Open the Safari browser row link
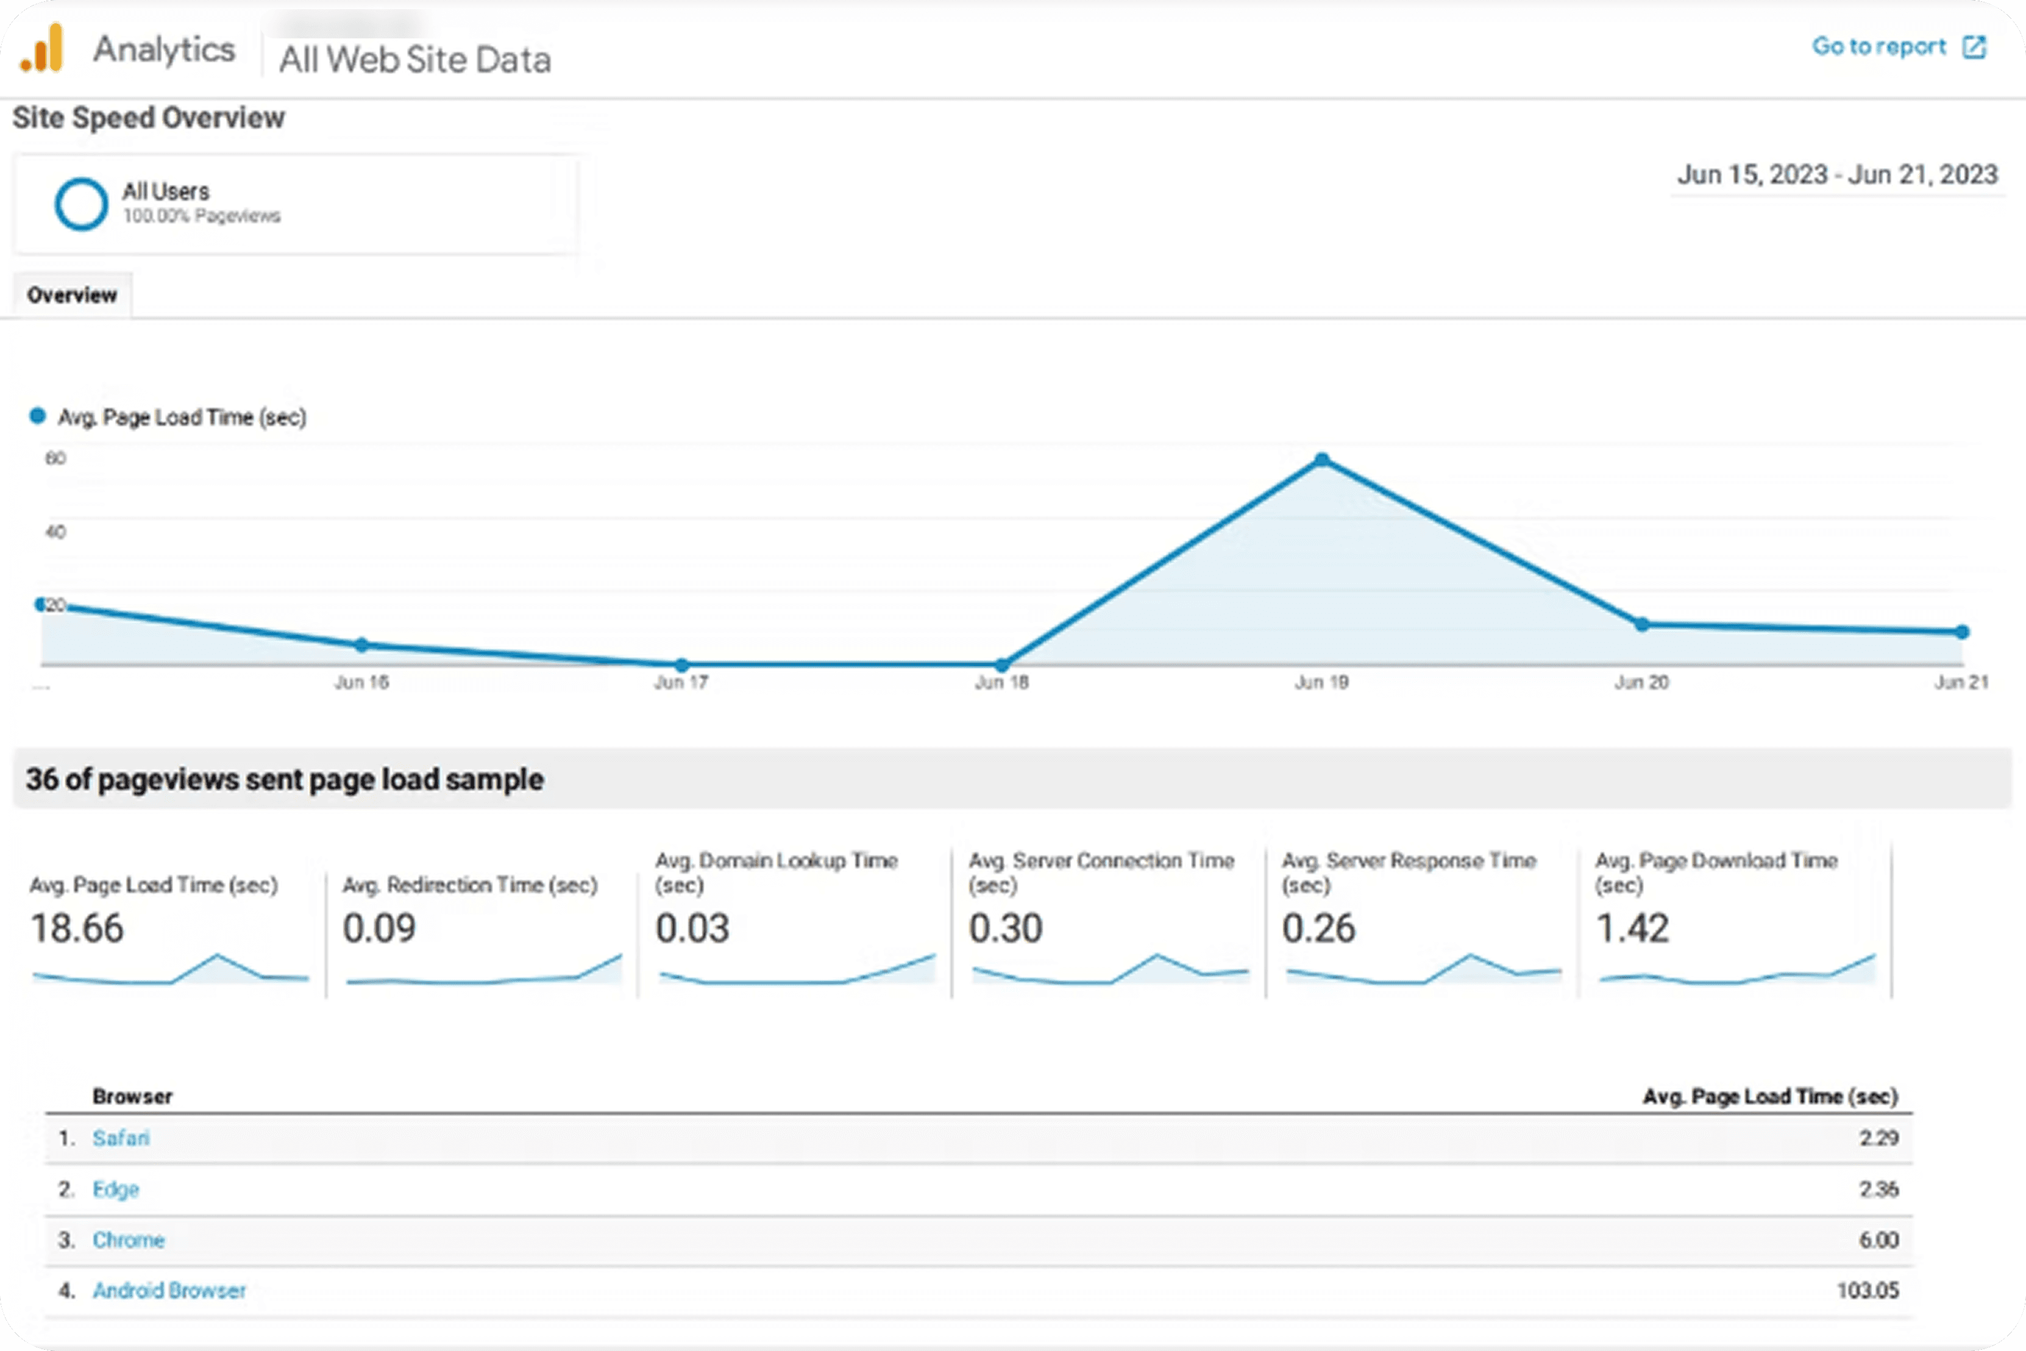The image size is (2026, 1351). point(121,1138)
